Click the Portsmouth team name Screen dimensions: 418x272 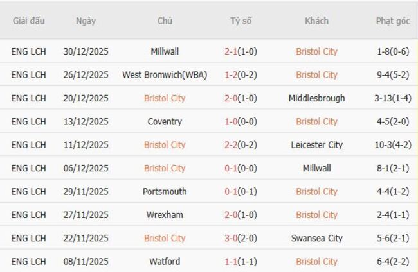pyautogui.click(x=165, y=191)
